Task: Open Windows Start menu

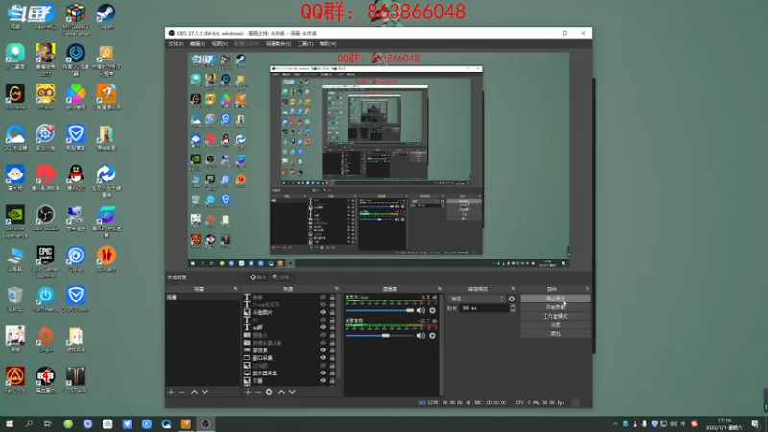Action: tap(10, 423)
